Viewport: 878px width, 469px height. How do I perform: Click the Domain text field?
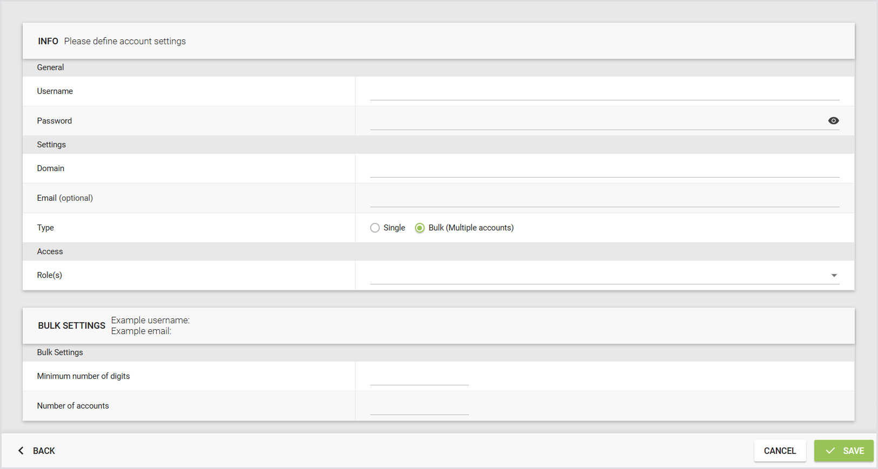click(605, 169)
